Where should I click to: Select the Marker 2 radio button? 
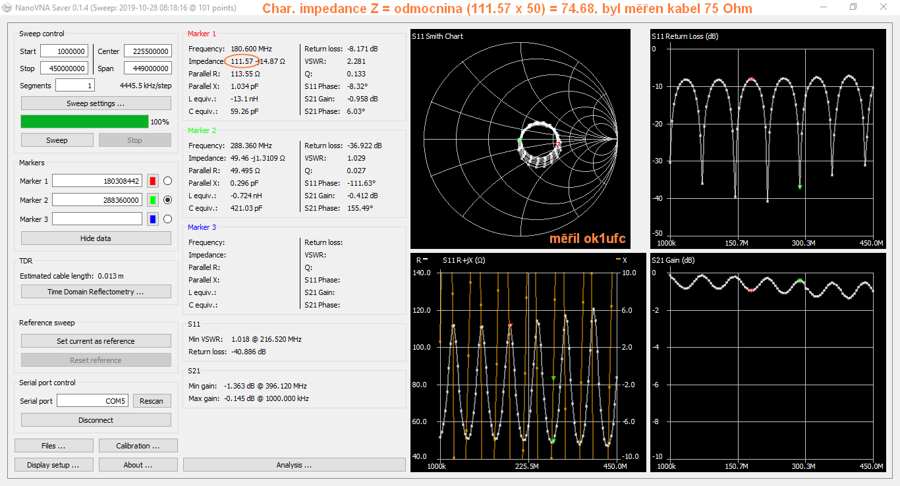(x=167, y=200)
